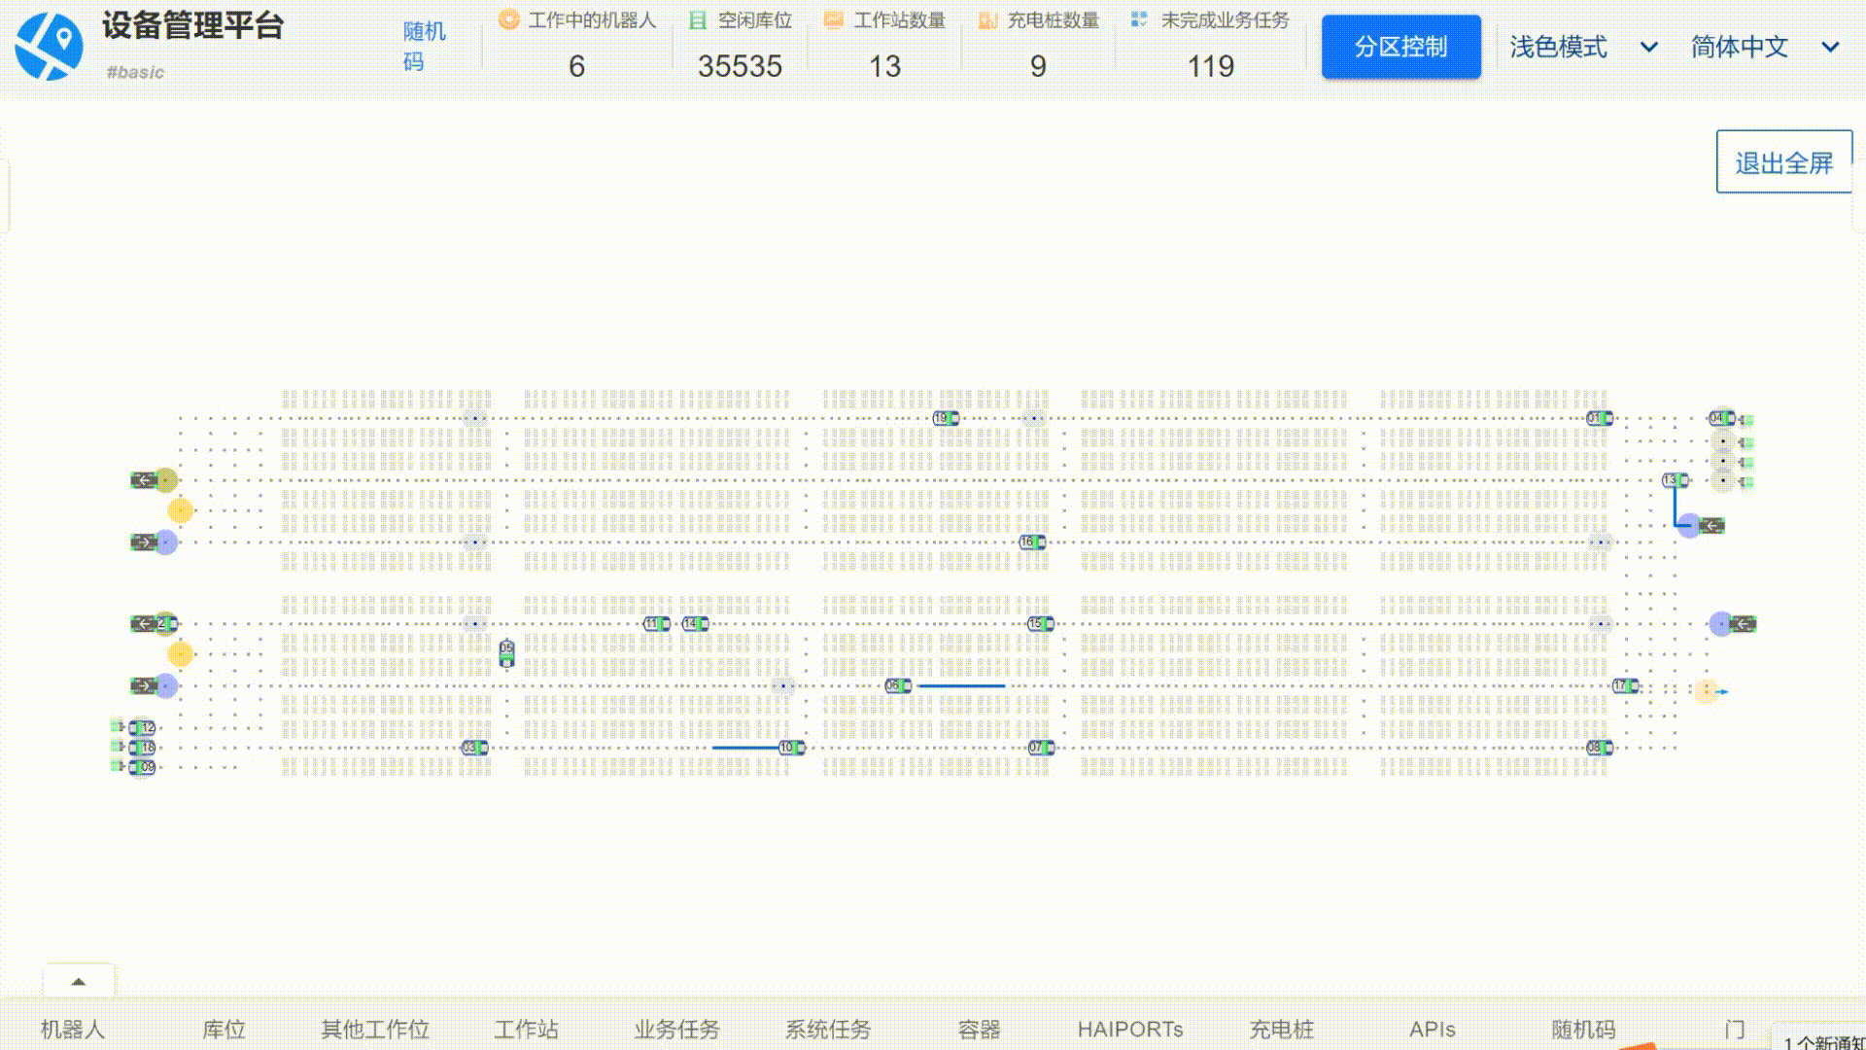
Task: Select robot 12 at the charging station
Action: click(x=143, y=727)
